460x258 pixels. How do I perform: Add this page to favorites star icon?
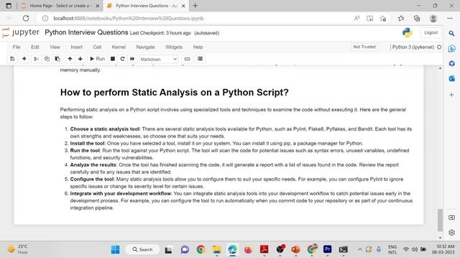click(x=383, y=19)
